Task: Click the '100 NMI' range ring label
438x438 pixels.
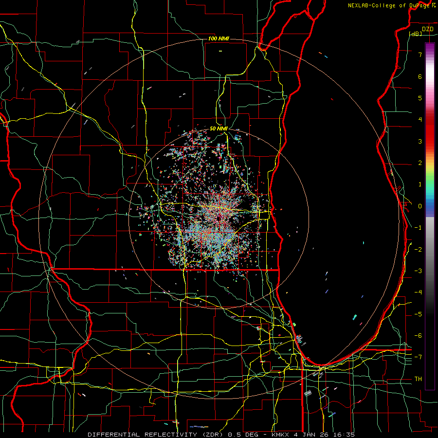Action: click(x=219, y=38)
